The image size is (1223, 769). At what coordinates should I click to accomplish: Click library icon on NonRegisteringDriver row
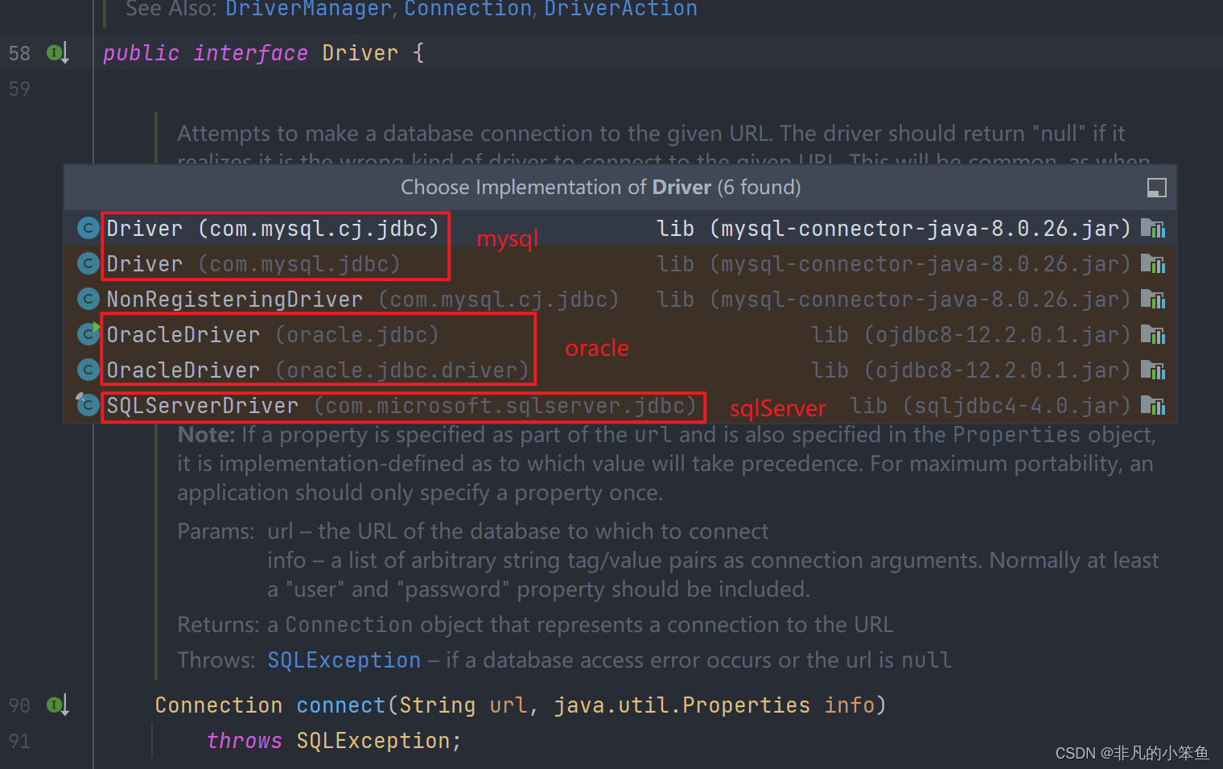point(1153,300)
